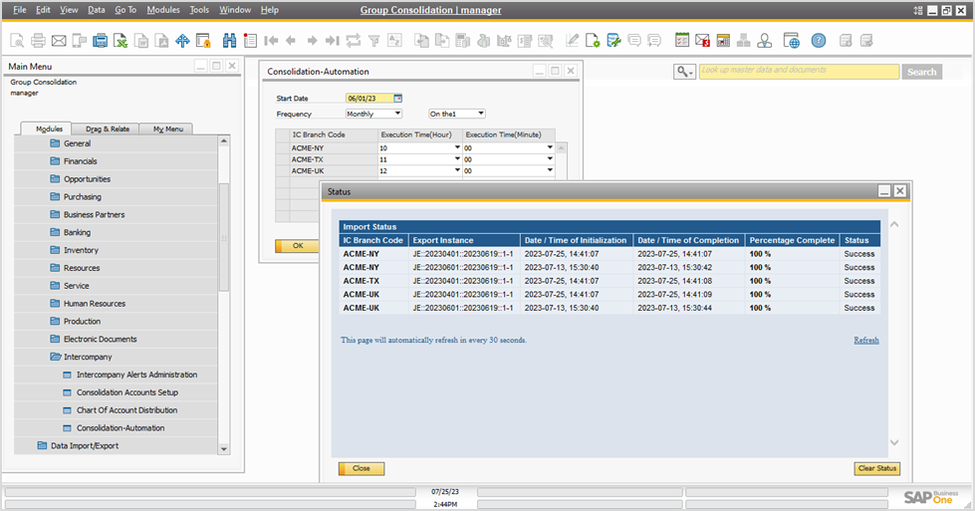Click the Print toolbar icon
975x511 pixels.
click(x=38, y=41)
